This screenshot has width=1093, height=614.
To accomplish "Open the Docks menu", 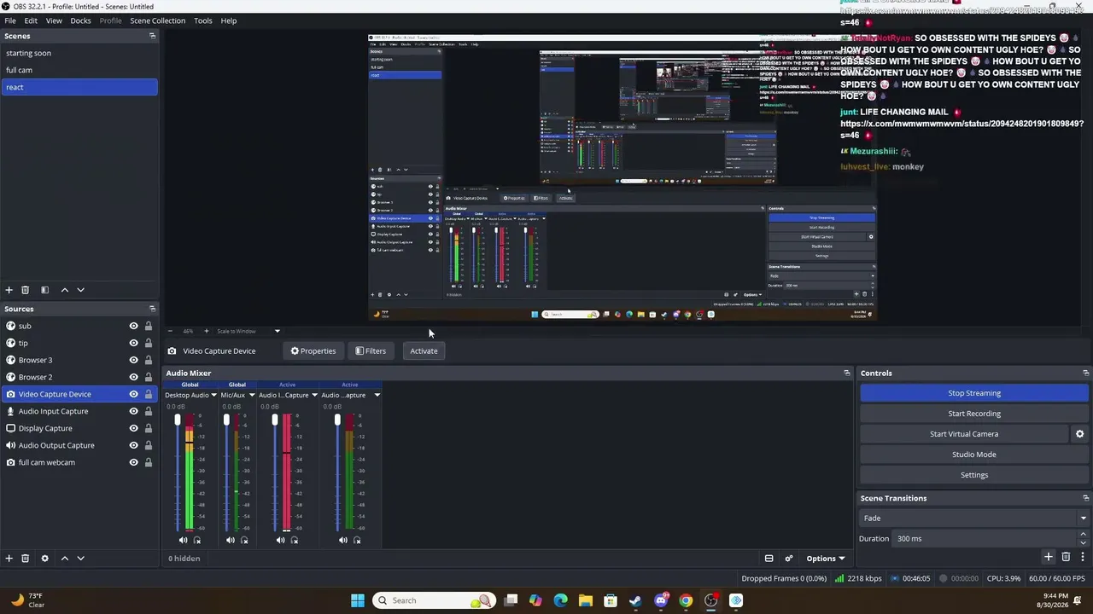I will [80, 20].
